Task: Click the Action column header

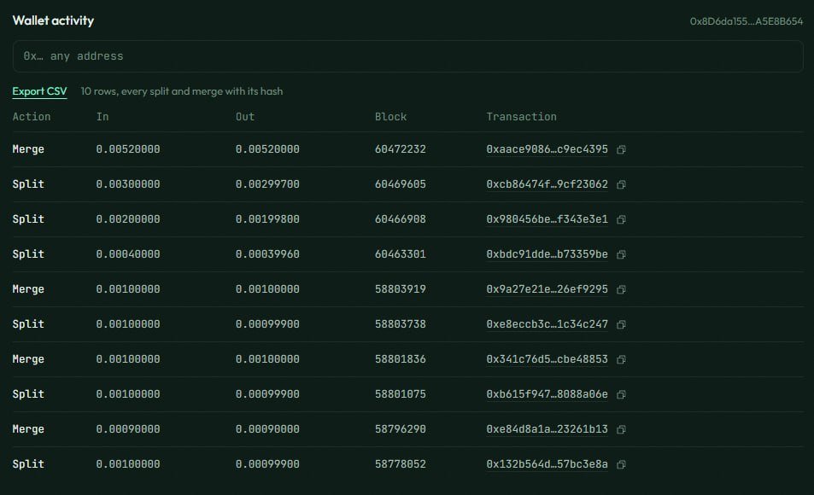Action: [32, 117]
